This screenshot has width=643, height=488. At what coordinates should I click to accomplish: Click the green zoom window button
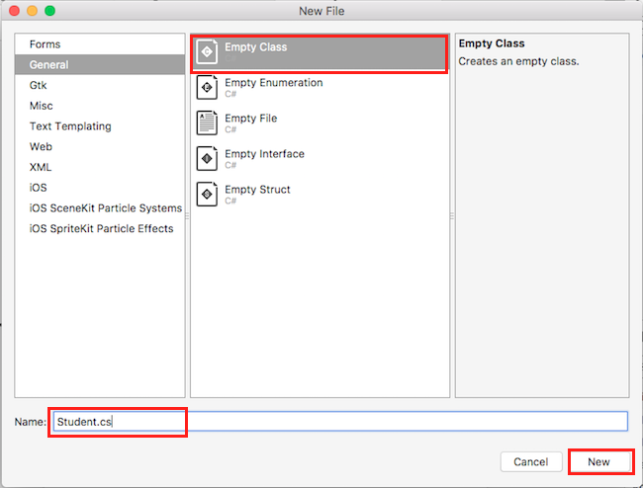pyautogui.click(x=50, y=11)
